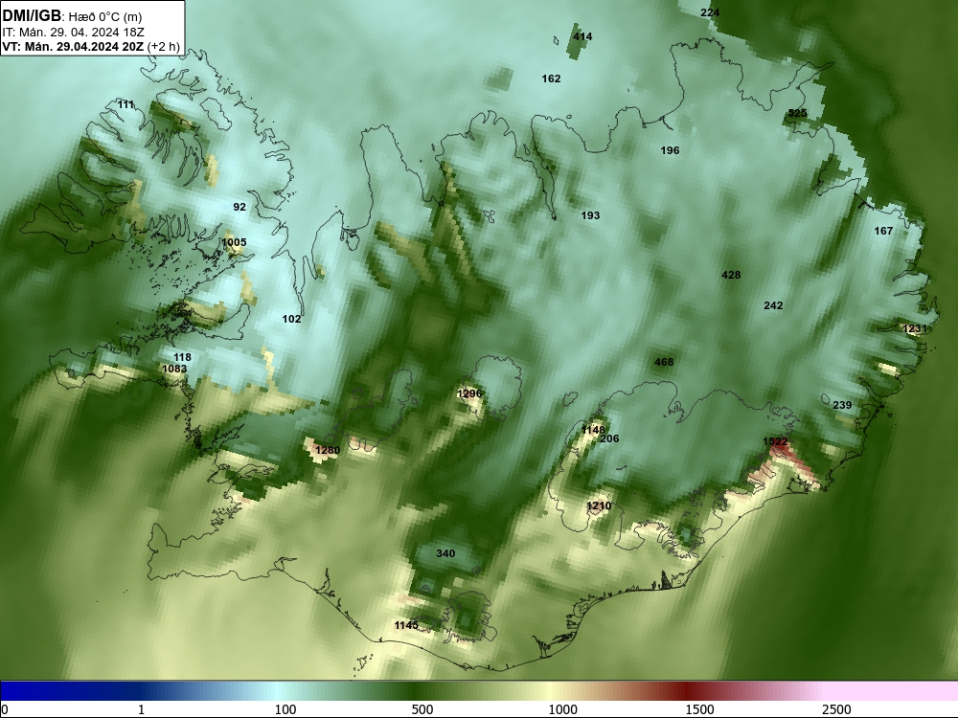Click the map value 242
958x718 pixels.
click(x=773, y=306)
